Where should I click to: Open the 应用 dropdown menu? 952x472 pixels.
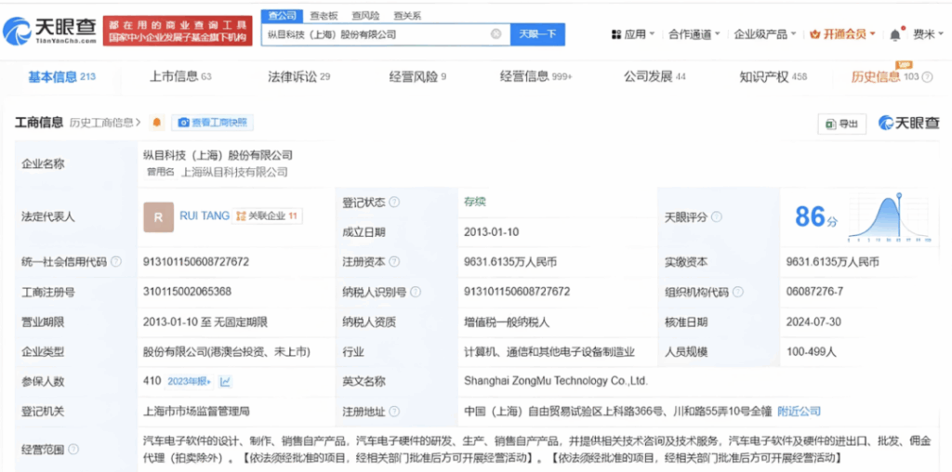click(629, 34)
